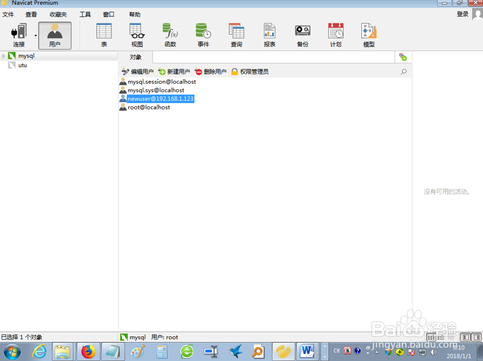Open Firefox from taskbar
This screenshot has height=361, width=483.
[x=88, y=351]
